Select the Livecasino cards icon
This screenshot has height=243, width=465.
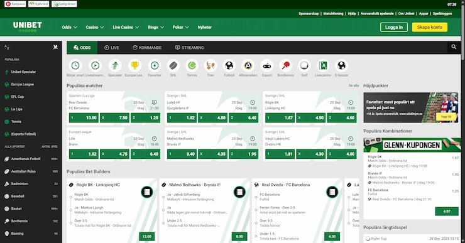323,65
